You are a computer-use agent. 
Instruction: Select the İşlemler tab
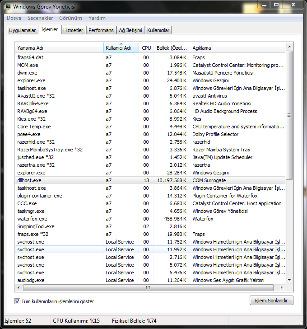[x=50, y=29]
